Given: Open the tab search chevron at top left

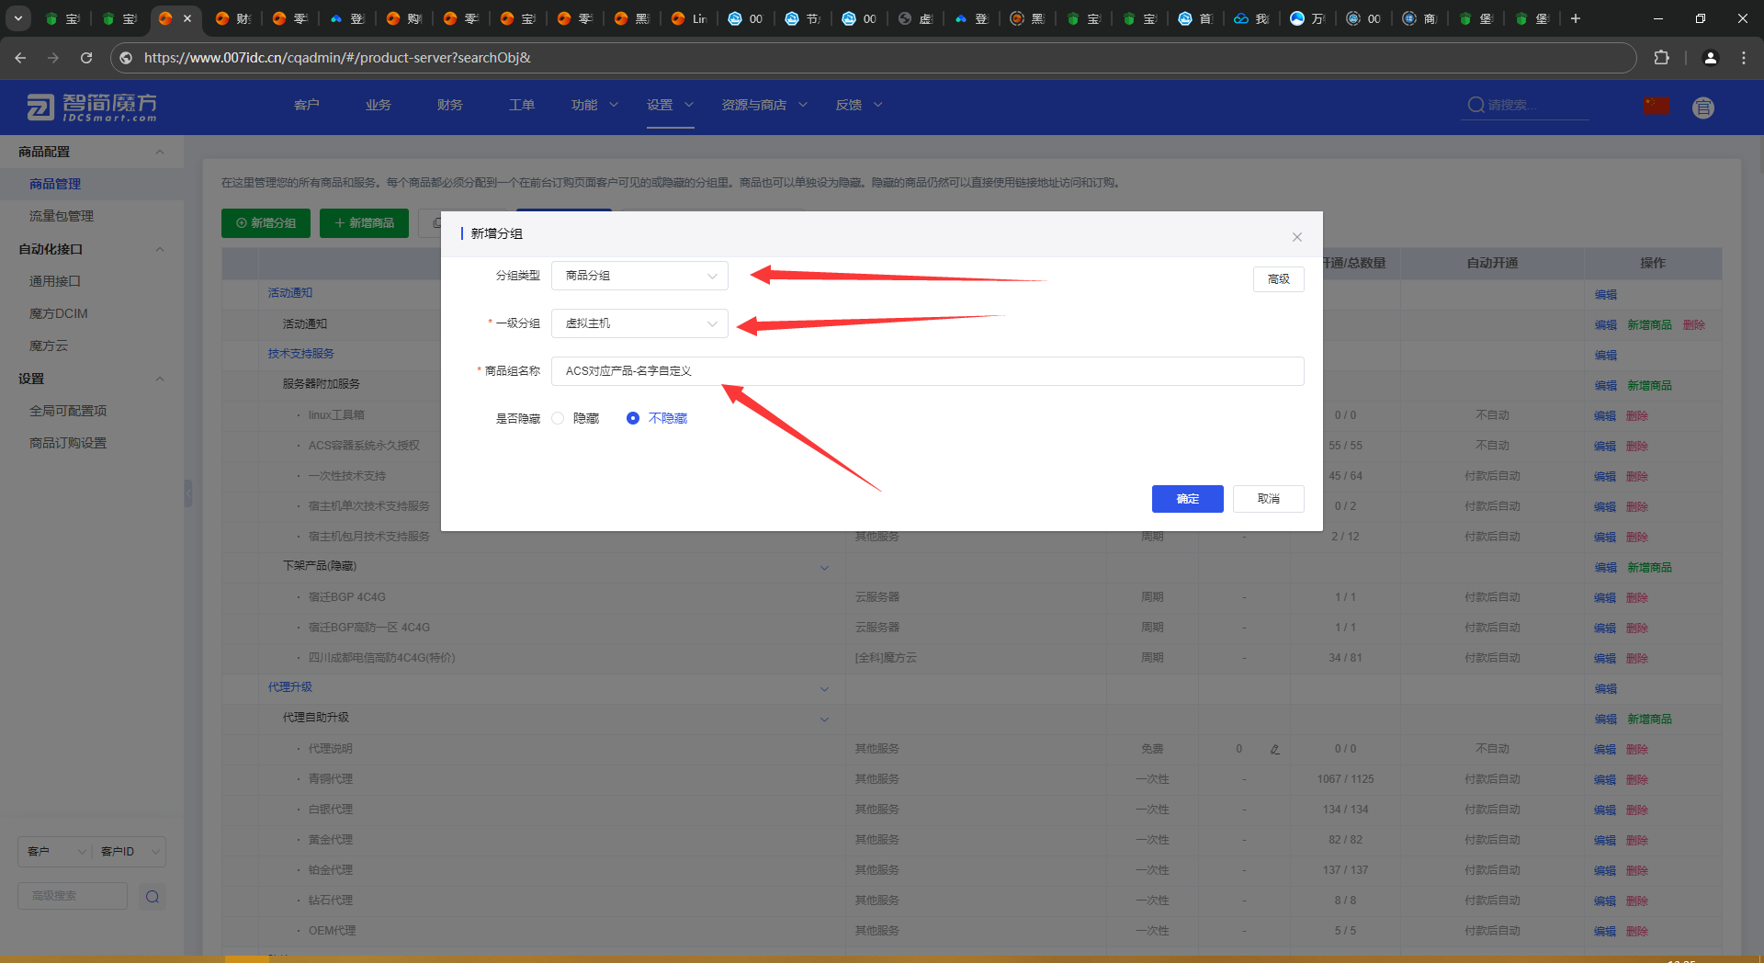Looking at the screenshot, I should 17,18.
